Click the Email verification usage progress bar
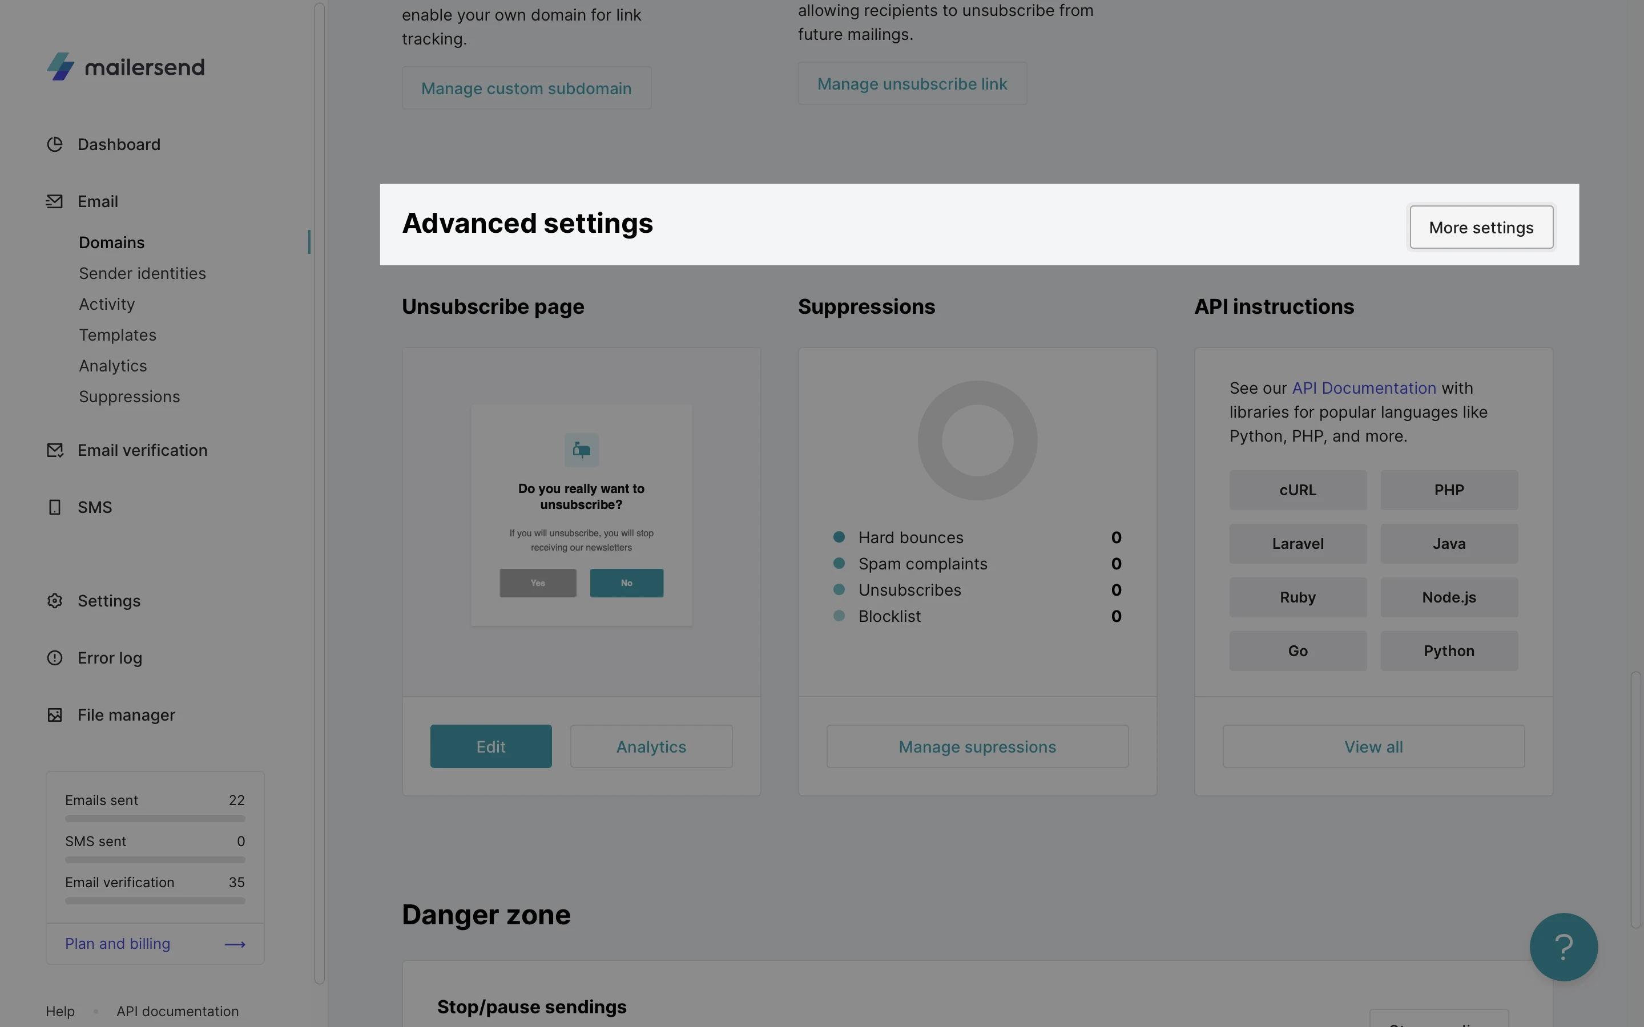This screenshot has height=1027, width=1644. pos(155,901)
